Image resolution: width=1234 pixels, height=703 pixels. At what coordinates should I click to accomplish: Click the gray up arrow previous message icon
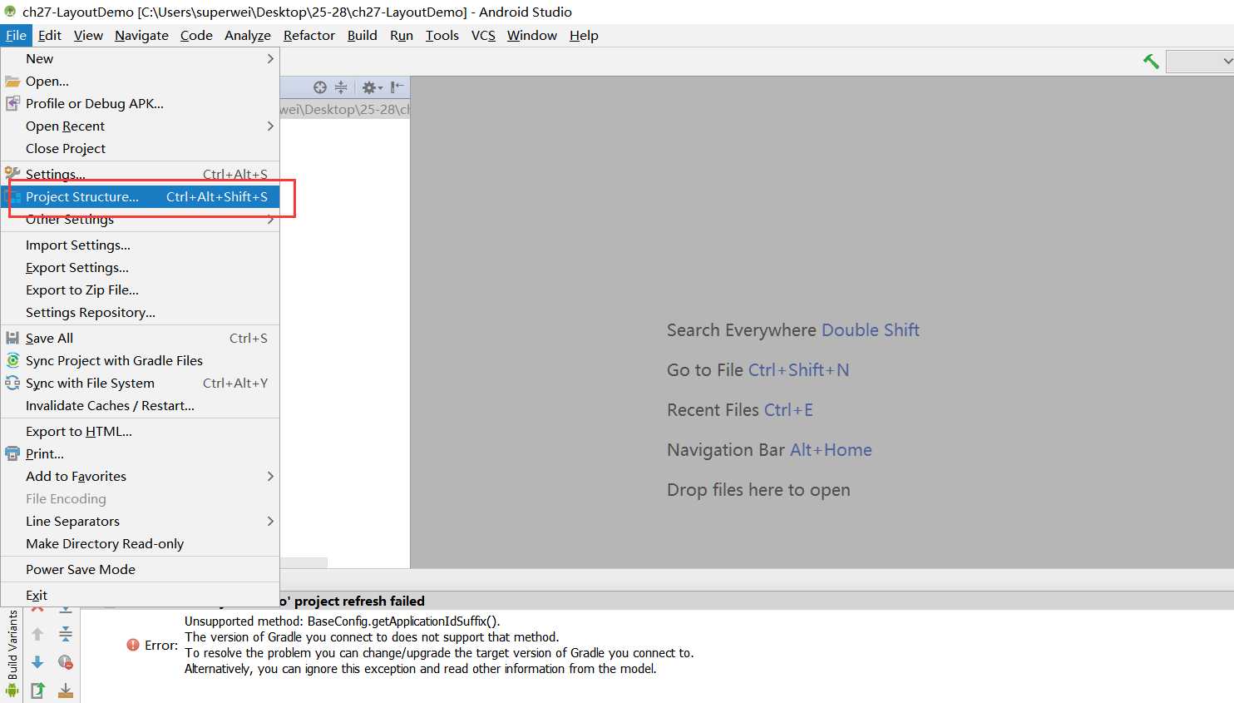coord(37,635)
